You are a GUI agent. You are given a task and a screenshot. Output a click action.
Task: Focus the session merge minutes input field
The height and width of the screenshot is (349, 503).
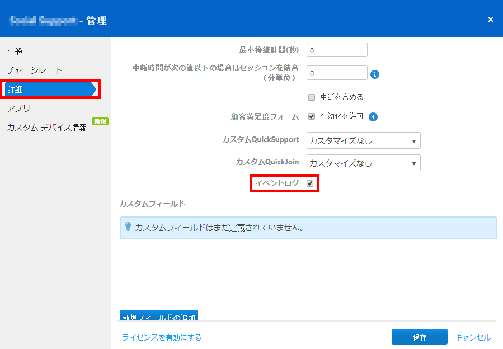(337, 73)
